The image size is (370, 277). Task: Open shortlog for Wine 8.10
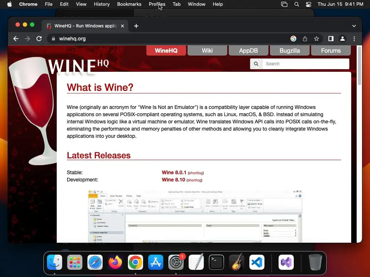(194, 180)
